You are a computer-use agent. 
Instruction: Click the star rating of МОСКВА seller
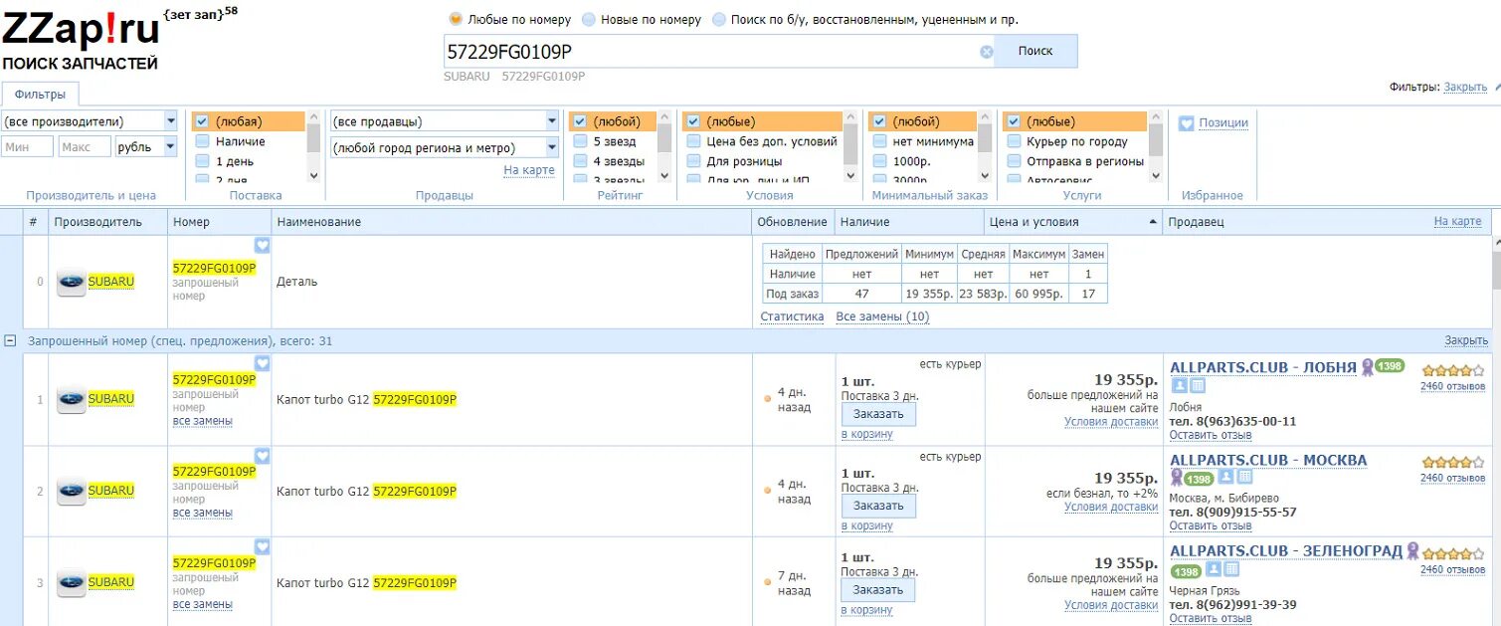(1453, 463)
